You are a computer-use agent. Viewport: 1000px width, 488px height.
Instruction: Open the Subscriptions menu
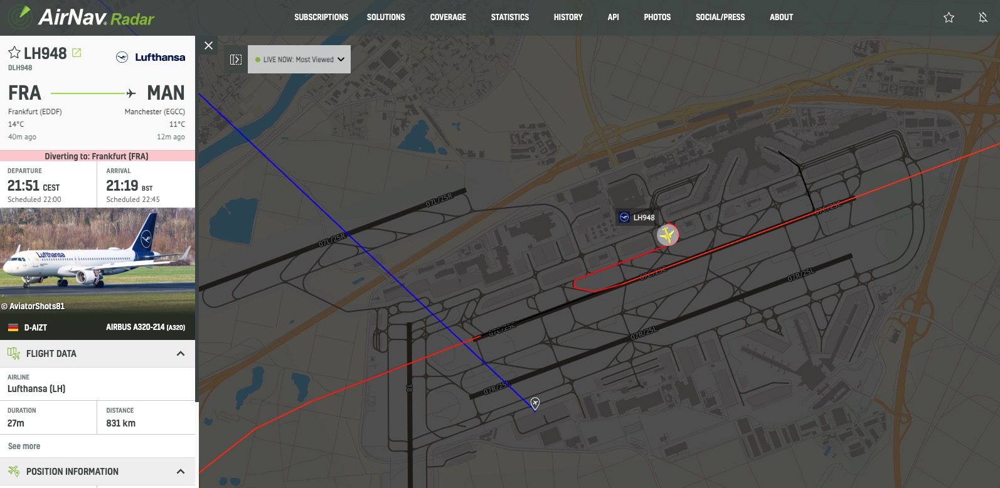pos(321,17)
